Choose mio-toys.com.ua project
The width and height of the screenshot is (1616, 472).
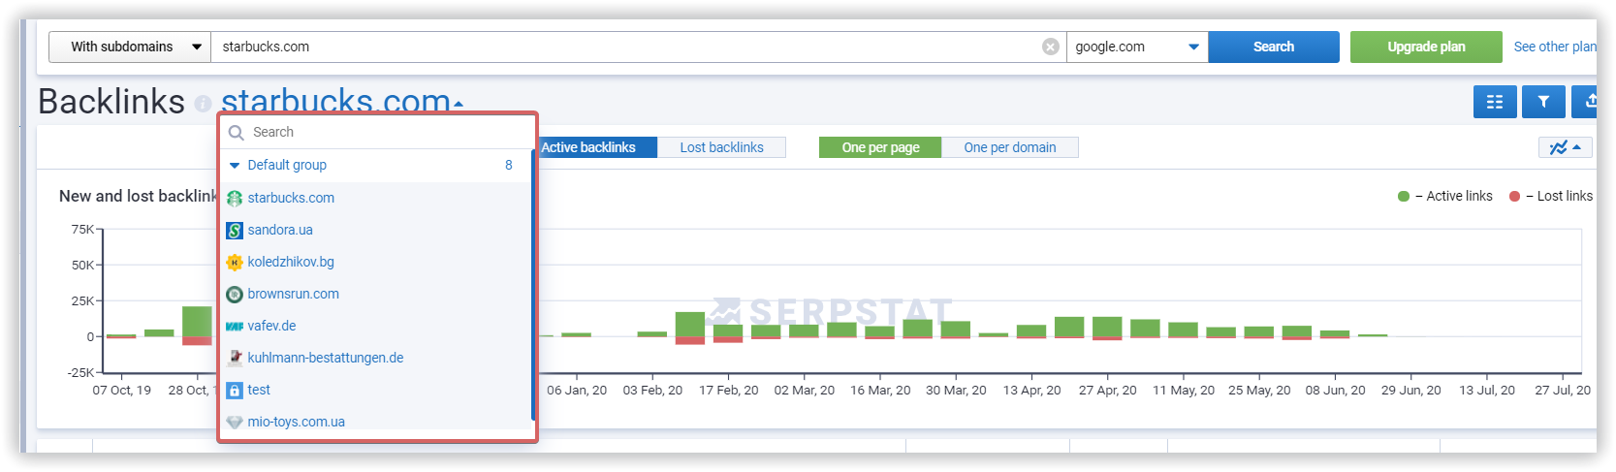[297, 422]
